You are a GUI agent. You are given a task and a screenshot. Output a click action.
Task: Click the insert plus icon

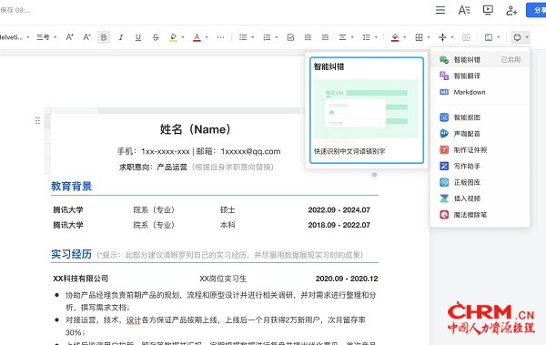coord(442,37)
